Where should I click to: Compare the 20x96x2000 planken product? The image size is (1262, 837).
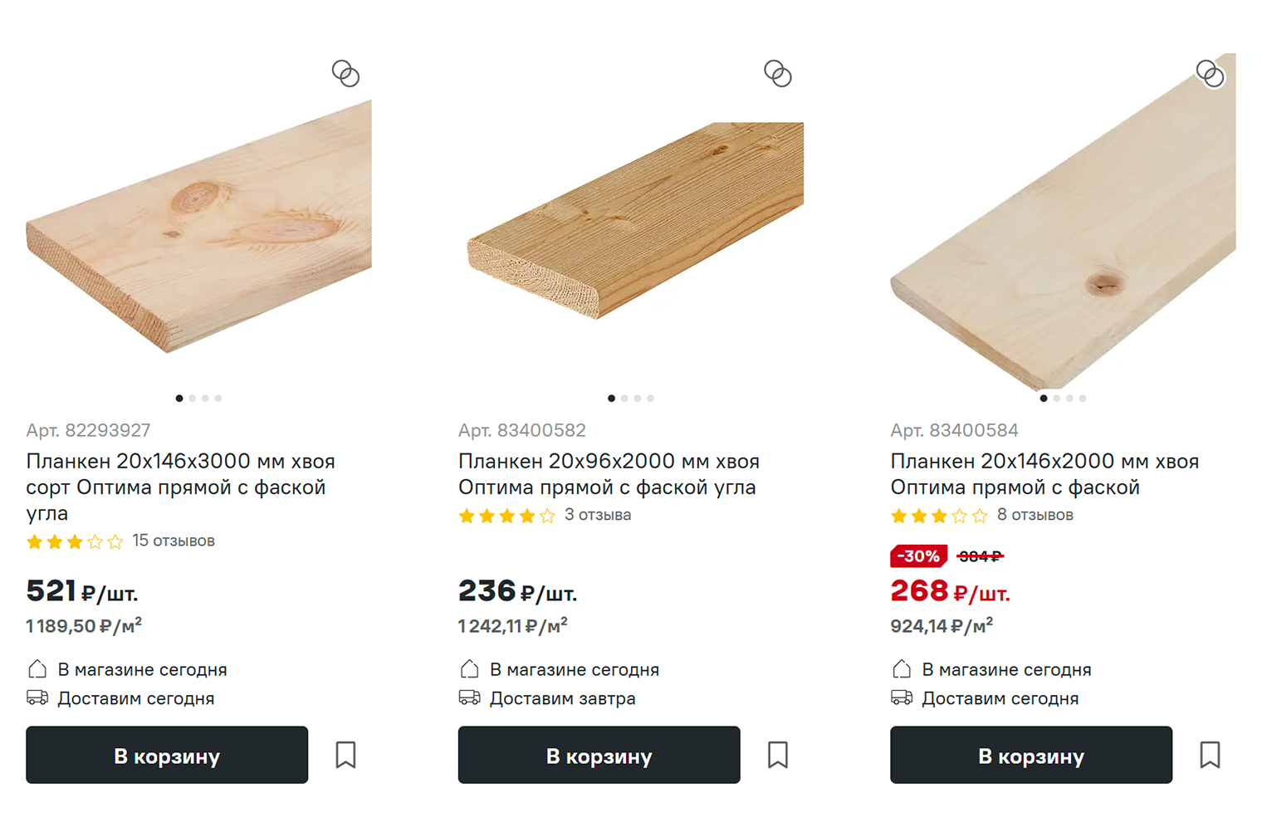coord(778,74)
